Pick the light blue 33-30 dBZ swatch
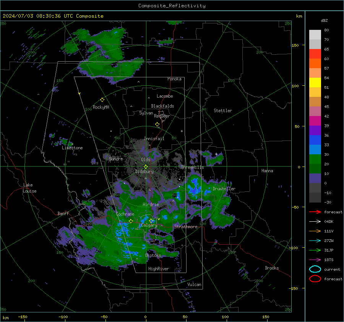 [x=315, y=150]
